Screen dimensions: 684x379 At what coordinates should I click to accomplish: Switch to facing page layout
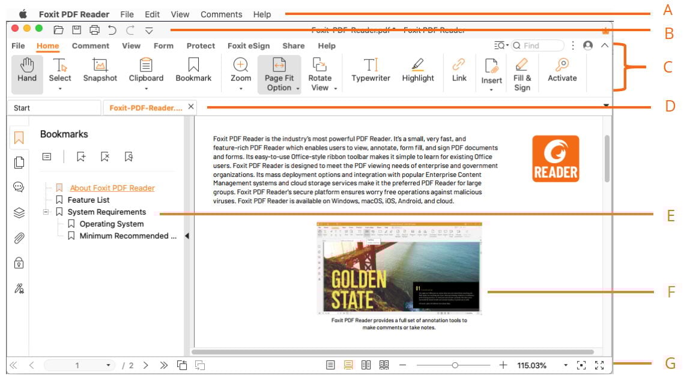pyautogui.click(x=366, y=364)
